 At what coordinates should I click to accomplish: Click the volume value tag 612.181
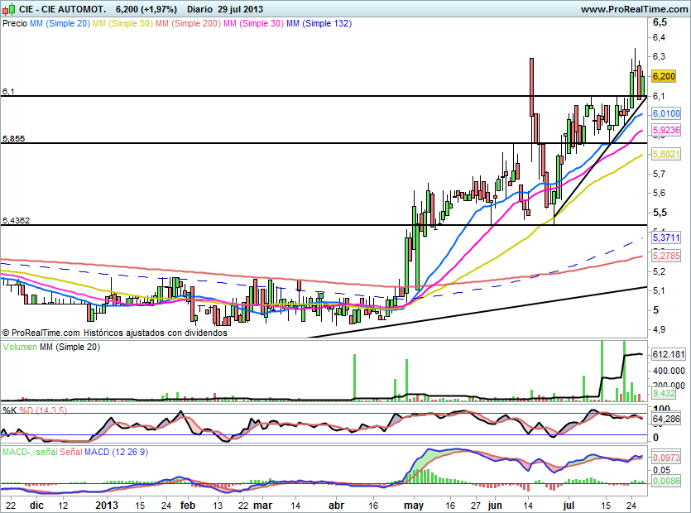click(669, 354)
